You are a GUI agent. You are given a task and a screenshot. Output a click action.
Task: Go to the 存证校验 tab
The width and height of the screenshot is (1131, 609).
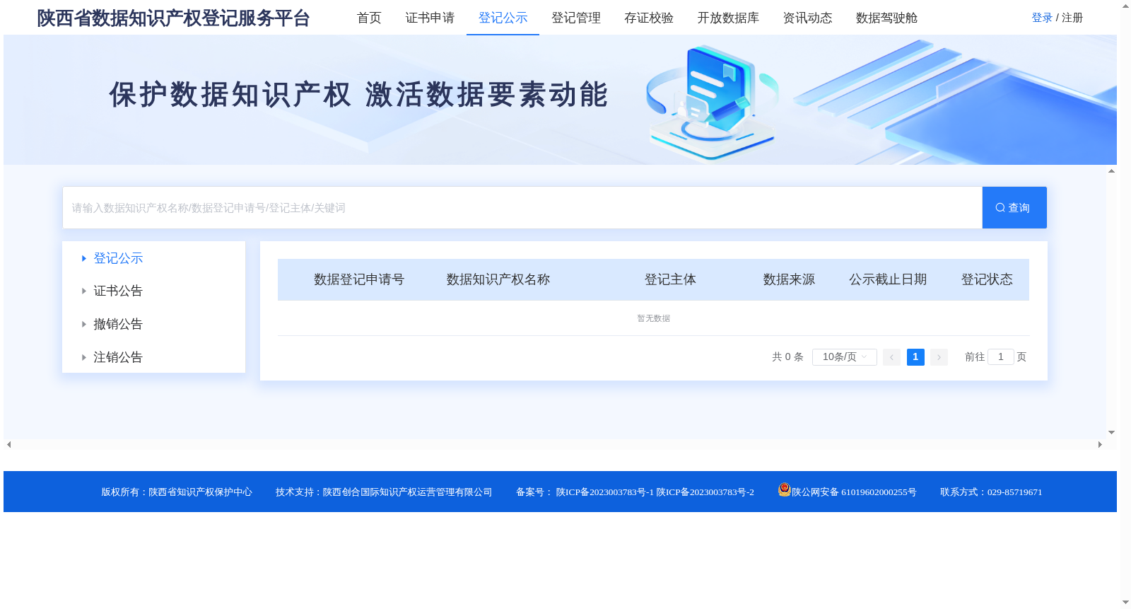click(649, 18)
